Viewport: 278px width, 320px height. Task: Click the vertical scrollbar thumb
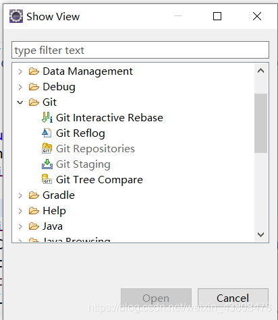pyautogui.click(x=260, y=123)
